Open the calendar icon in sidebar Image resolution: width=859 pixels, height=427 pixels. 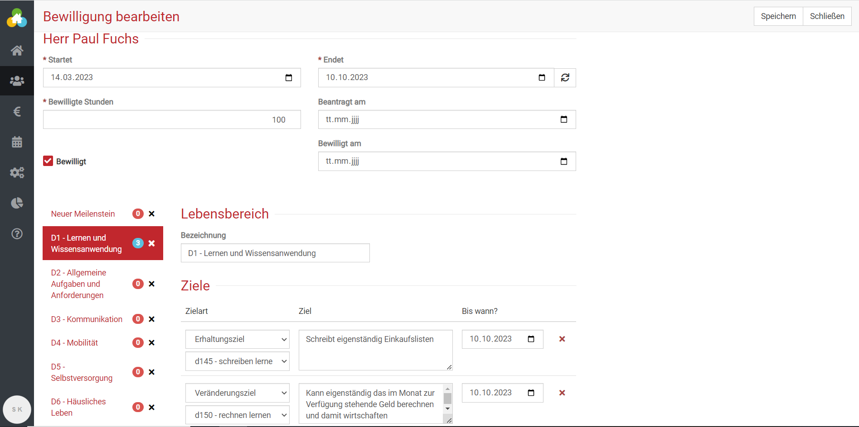click(x=17, y=142)
